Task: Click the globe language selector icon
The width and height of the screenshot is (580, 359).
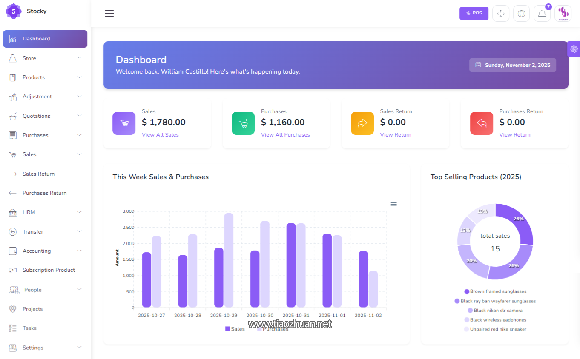Action: point(521,13)
